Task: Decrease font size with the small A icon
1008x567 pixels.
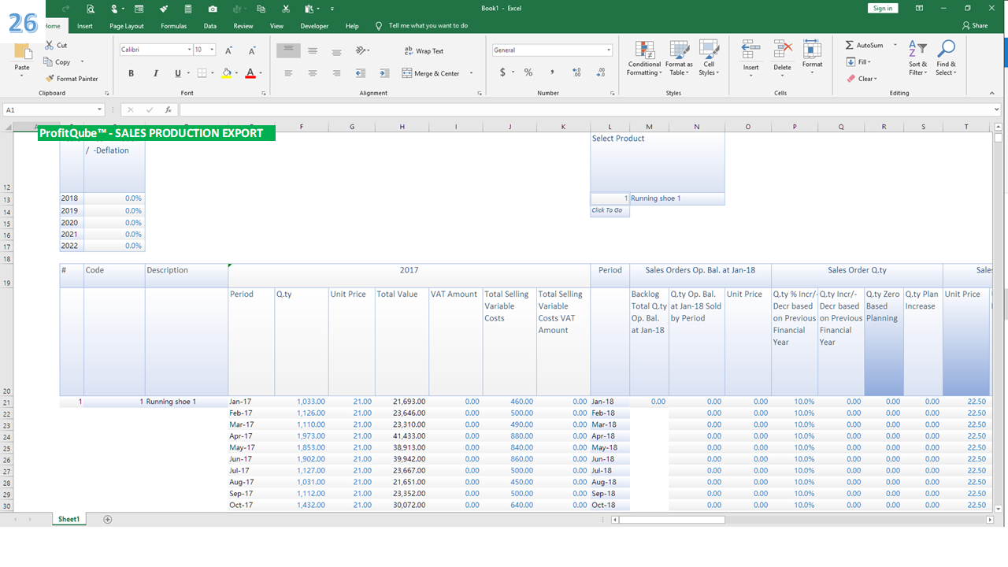Action: tap(252, 50)
